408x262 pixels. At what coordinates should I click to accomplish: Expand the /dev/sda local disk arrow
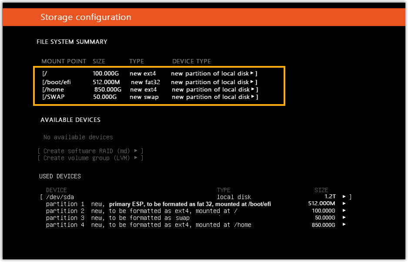344,197
